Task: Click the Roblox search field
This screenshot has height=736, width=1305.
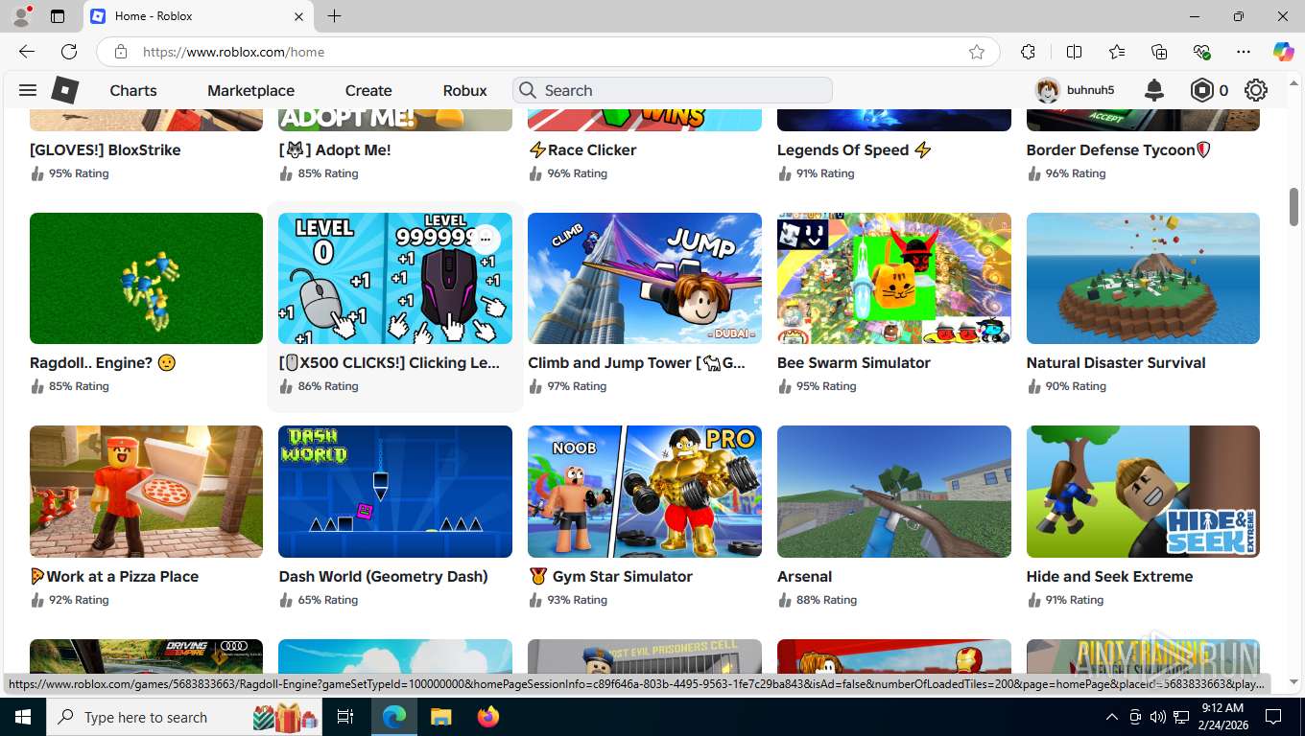Action: tap(672, 90)
